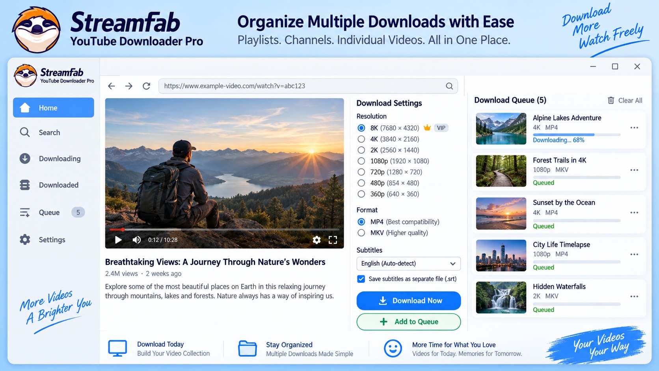This screenshot has width=659, height=371.
Task: Open more options for Forest Trails in 4K
Action: 634,170
